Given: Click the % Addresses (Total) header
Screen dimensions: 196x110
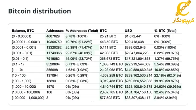Looking at the screenshot, I should (x=82, y=31).
